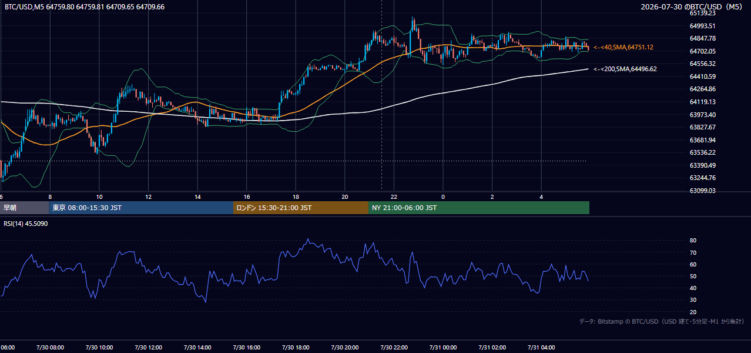Click the 7/30 12:00 date label
Viewport: 751px width, 353px height.
[x=148, y=348]
